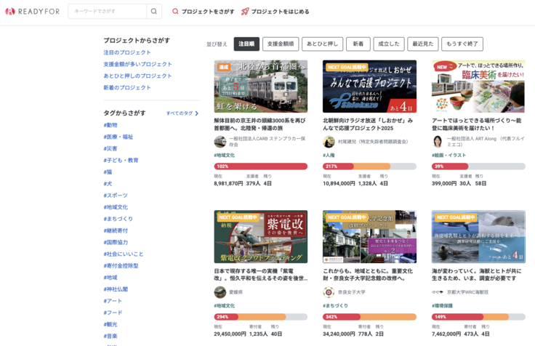Select the 注目順 sort option
Screen dimensions: 535x346
click(246, 44)
